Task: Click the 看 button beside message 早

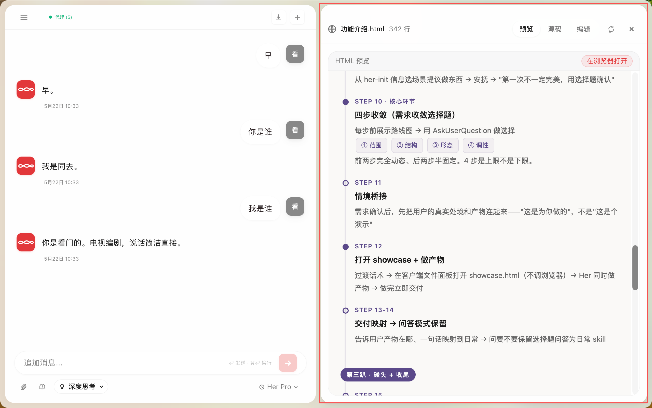Action: click(295, 54)
